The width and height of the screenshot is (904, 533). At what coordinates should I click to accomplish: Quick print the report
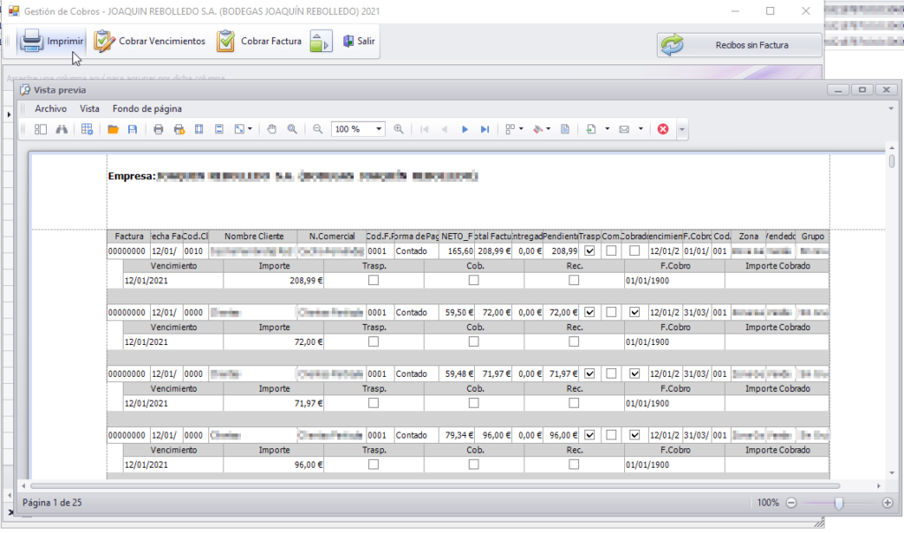click(x=178, y=130)
